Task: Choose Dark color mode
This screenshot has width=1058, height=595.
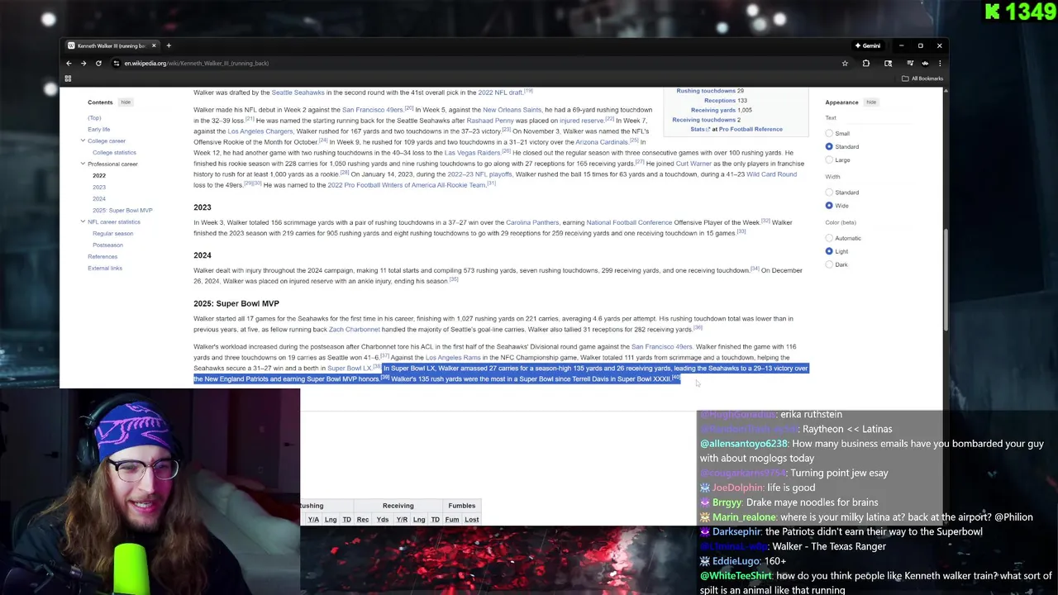Action: (829, 264)
